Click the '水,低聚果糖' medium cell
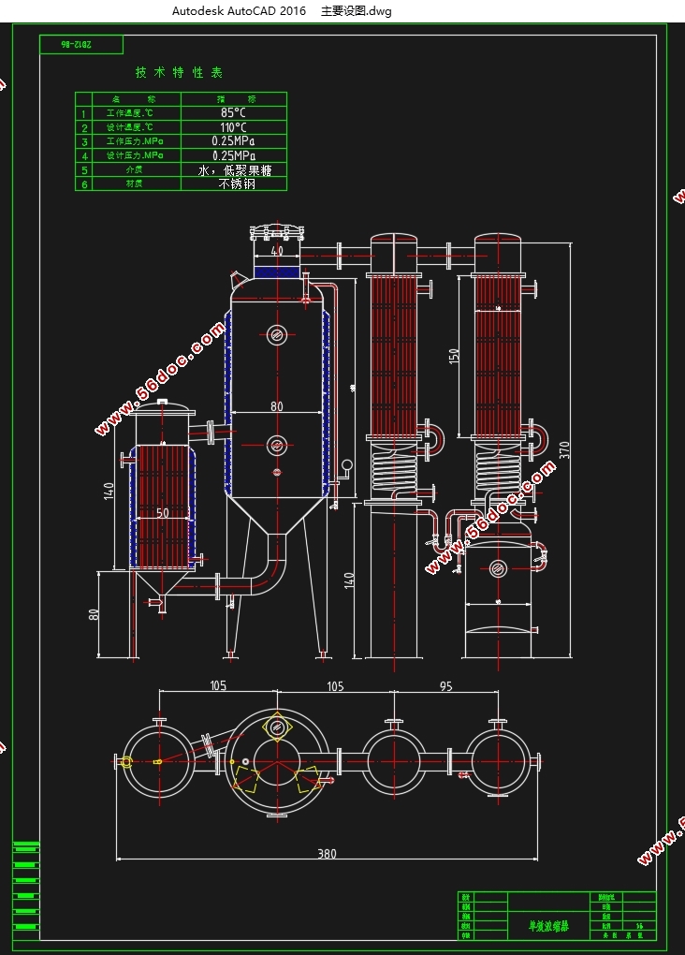 coord(235,169)
